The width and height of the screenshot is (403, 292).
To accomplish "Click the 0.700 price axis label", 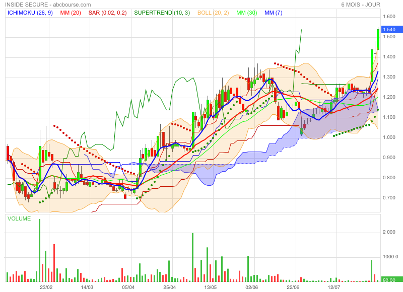I will (389, 198).
